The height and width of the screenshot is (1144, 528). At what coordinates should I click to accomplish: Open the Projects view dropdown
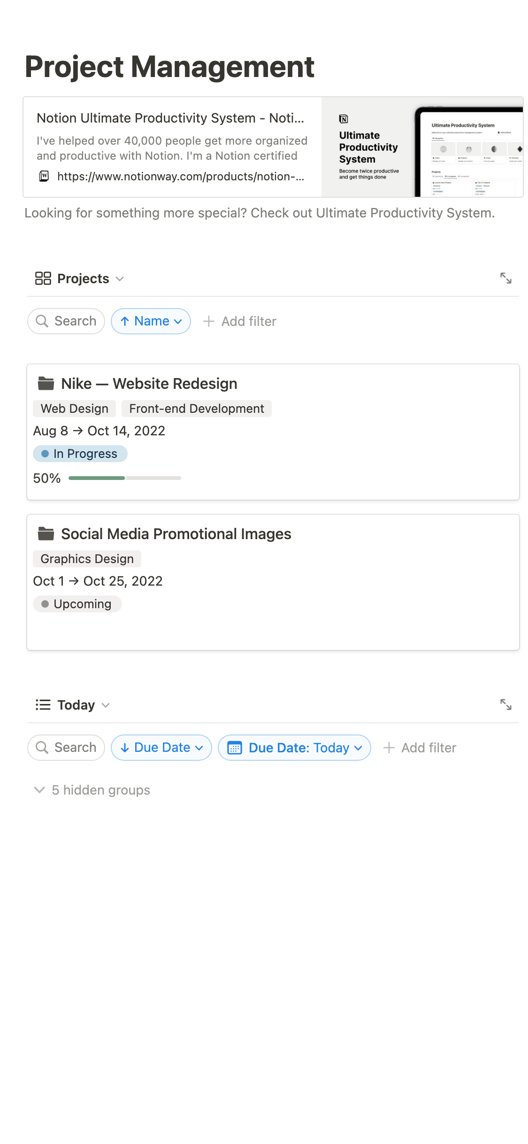[120, 278]
